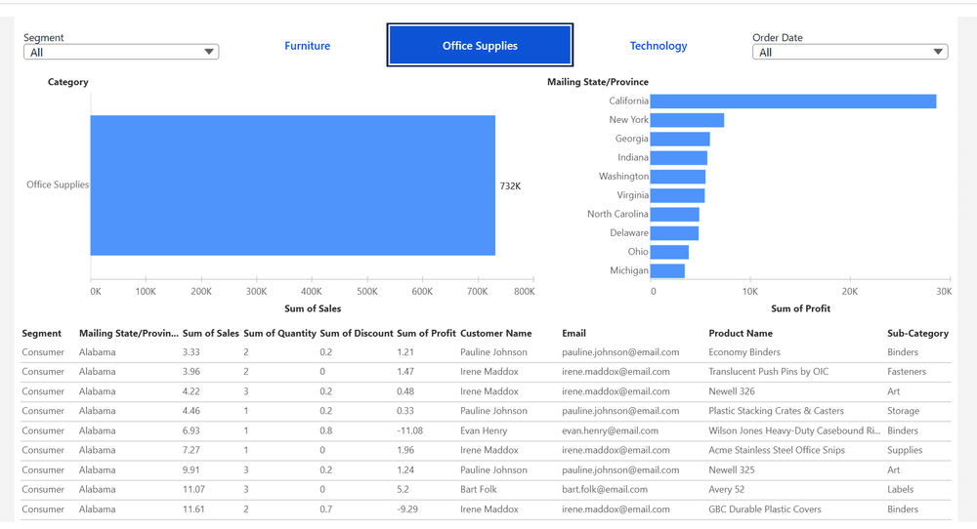Expand the Order Date dropdown
This screenshot has width=977, height=529.
[x=850, y=53]
